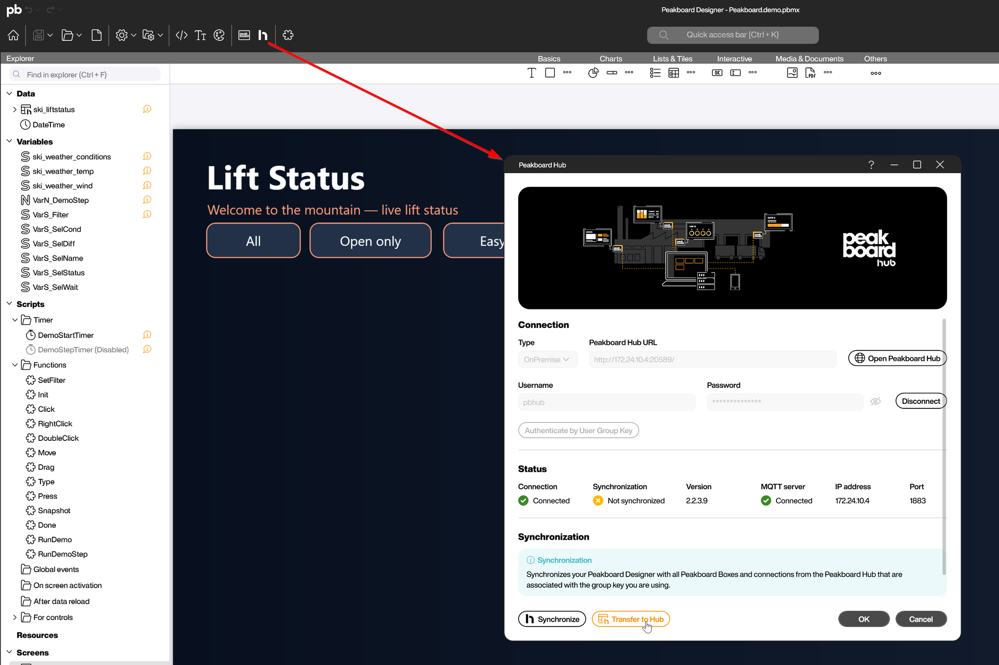Collapse the Timer folder
This screenshot has height=665, width=999.
[14, 320]
